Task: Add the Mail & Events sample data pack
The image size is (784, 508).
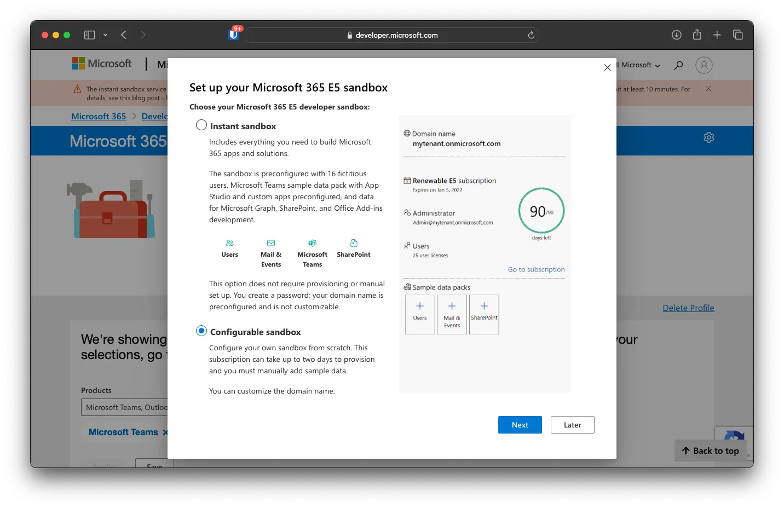Action: [452, 314]
